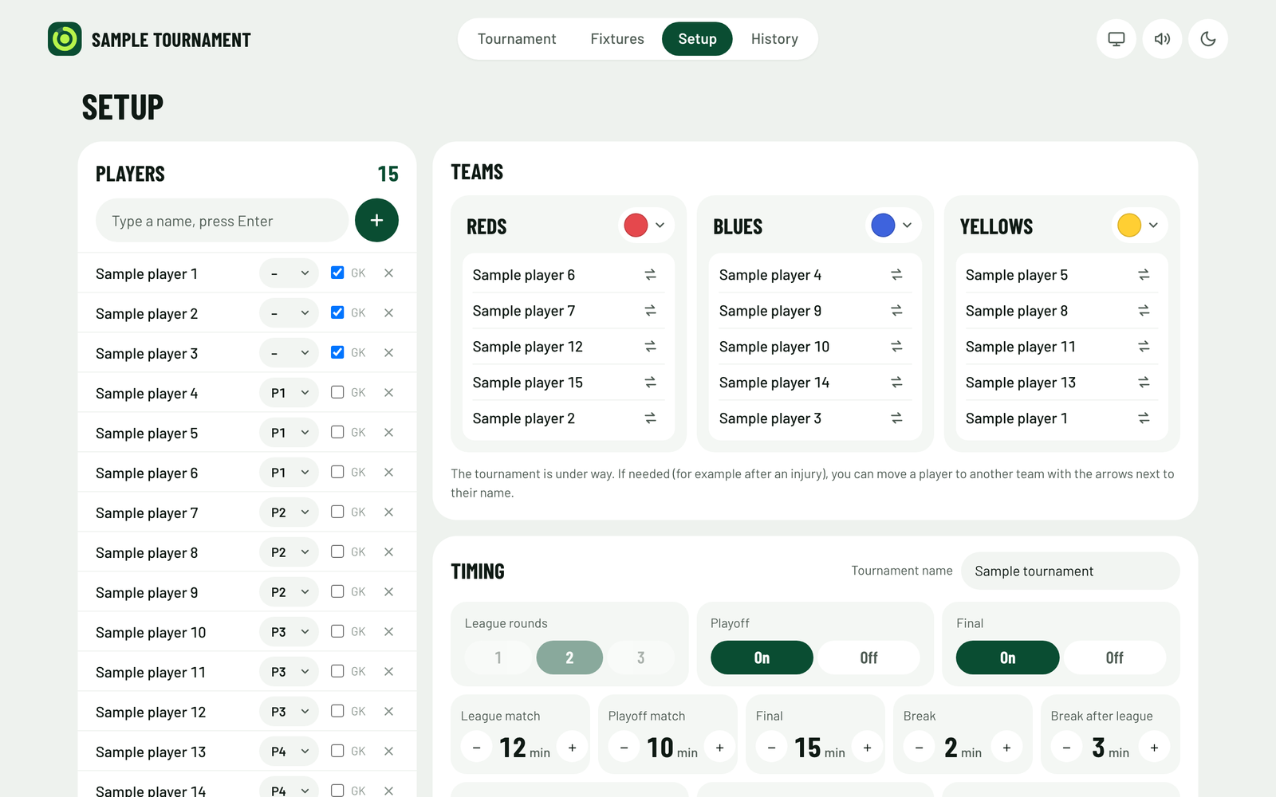Switch to dark mode moon icon
The image size is (1276, 797).
(1208, 39)
